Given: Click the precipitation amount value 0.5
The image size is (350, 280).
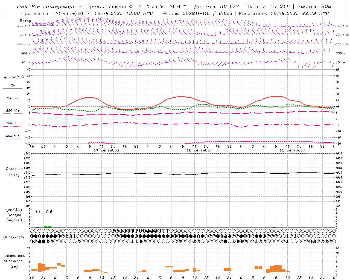Looking at the screenshot, I should (49, 212).
